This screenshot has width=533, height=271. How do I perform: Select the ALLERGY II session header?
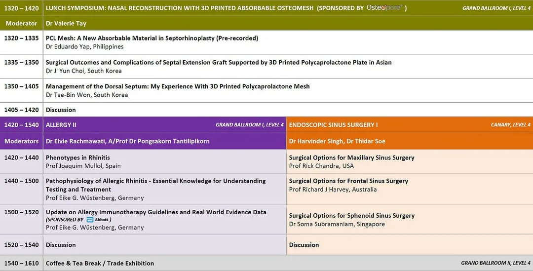[x=61, y=125]
